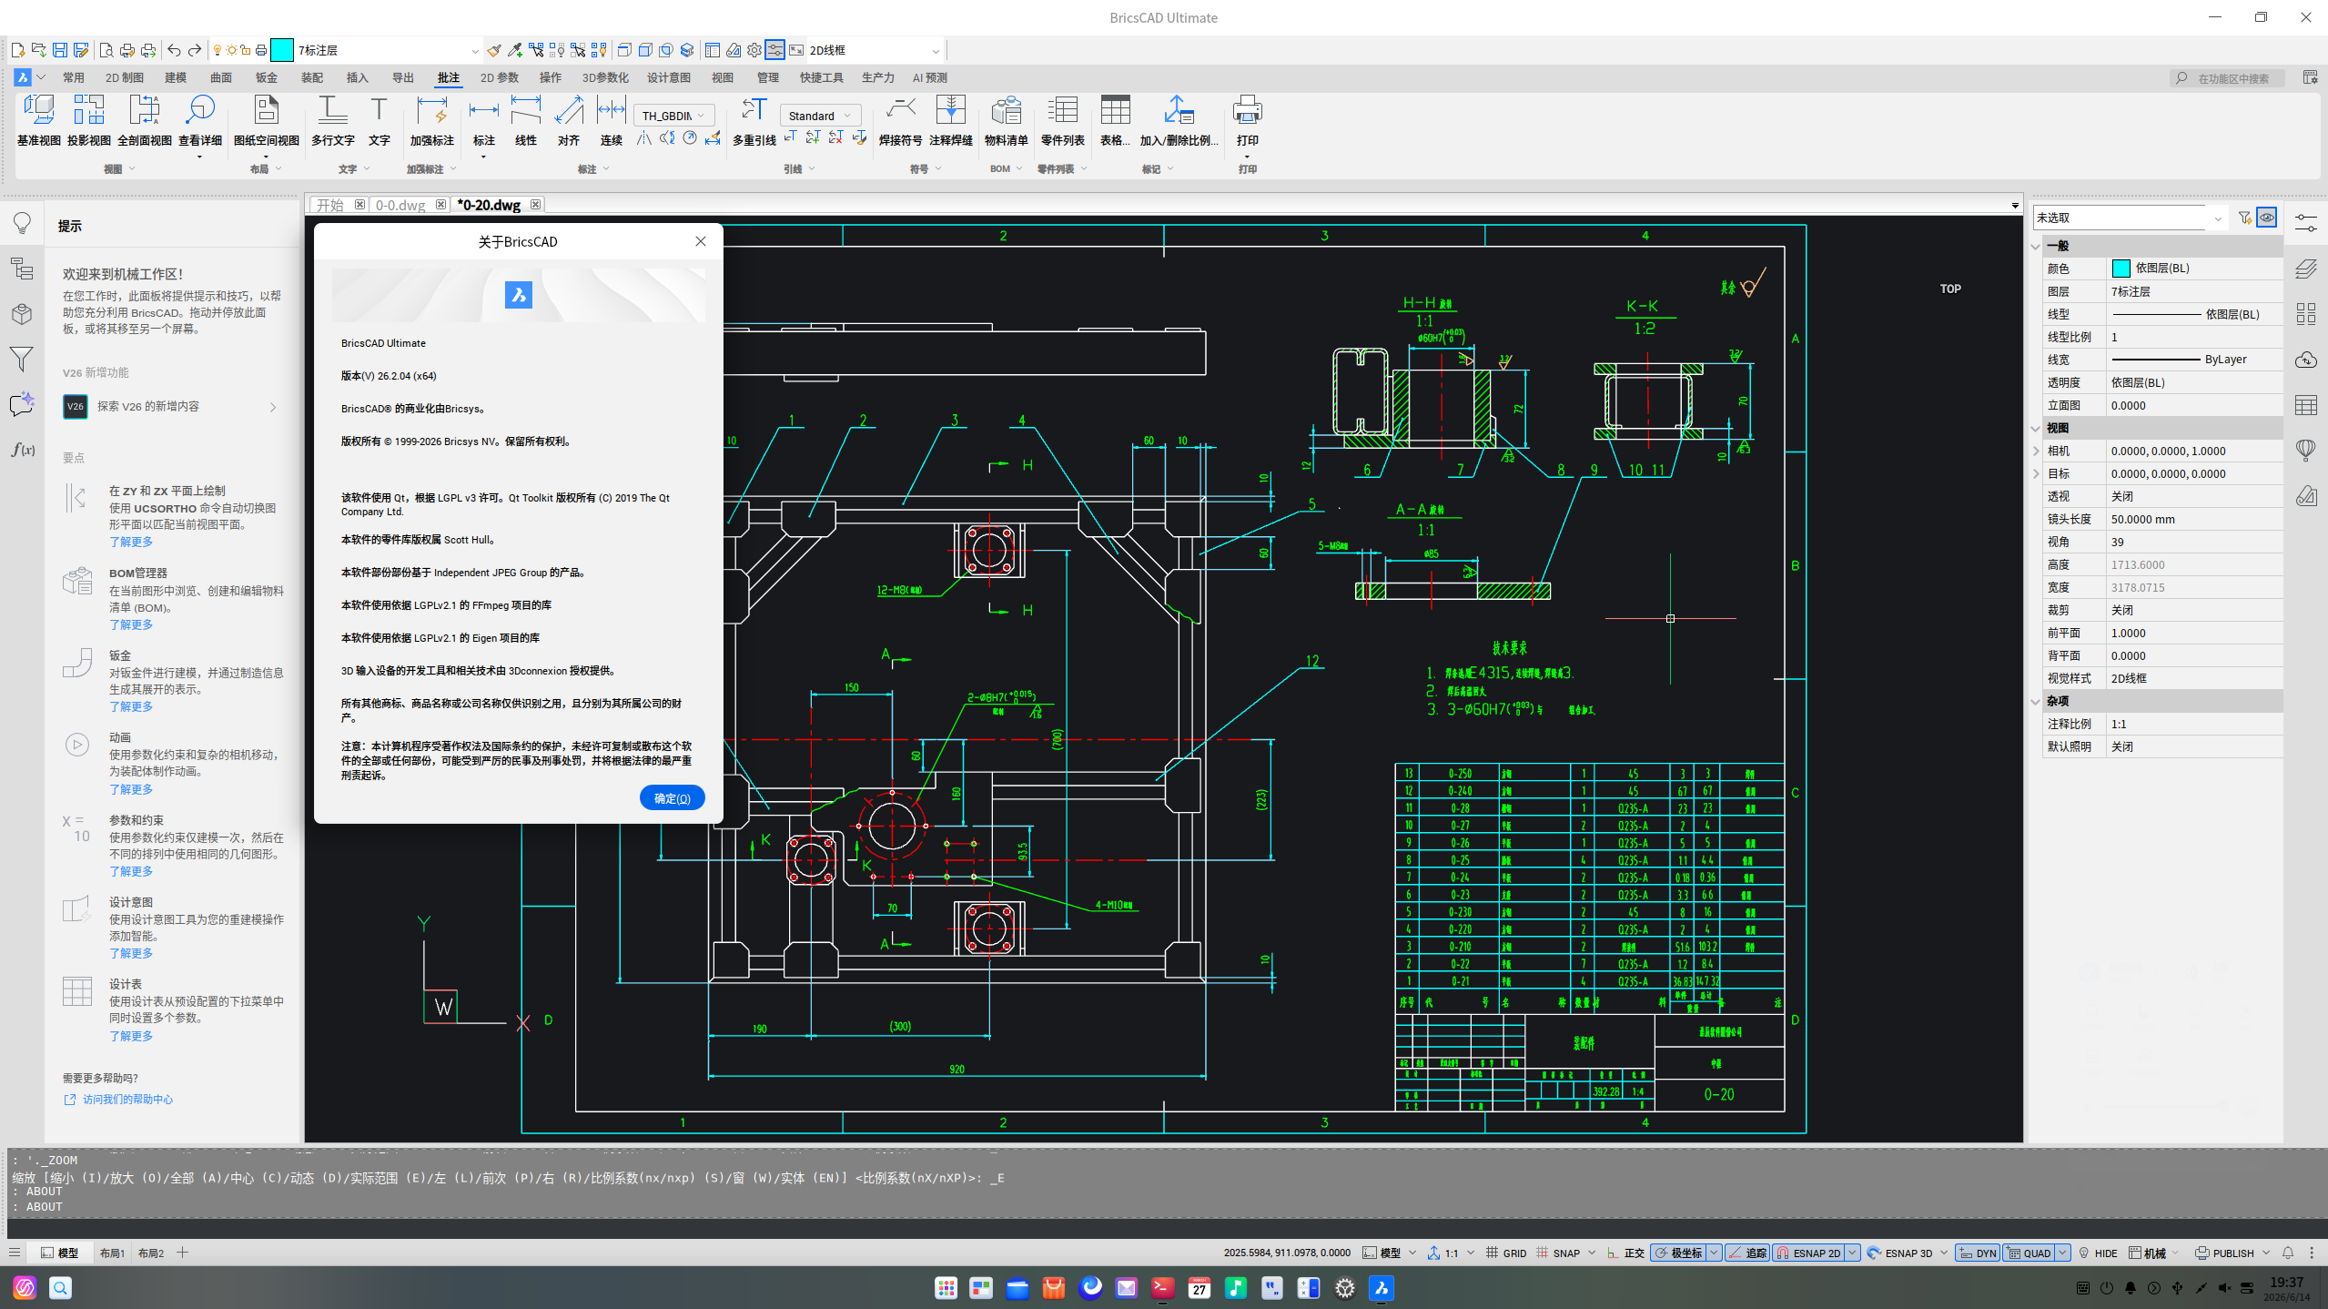Click the 在功能区中搜索 ribbon search field
Image resolution: width=2328 pixels, height=1309 pixels.
point(2230,78)
